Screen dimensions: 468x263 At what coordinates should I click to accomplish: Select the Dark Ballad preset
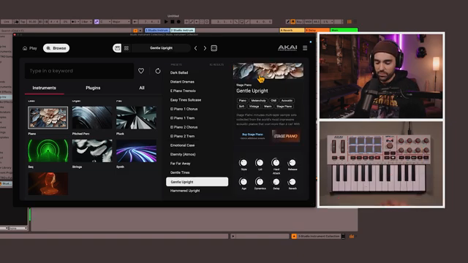coord(179,72)
